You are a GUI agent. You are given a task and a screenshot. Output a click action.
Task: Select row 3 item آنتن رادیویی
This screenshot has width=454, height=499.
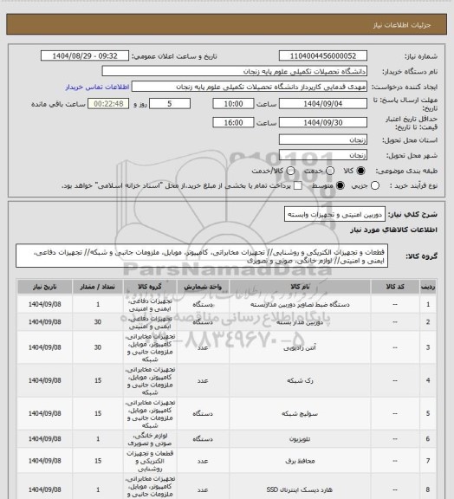300,347
